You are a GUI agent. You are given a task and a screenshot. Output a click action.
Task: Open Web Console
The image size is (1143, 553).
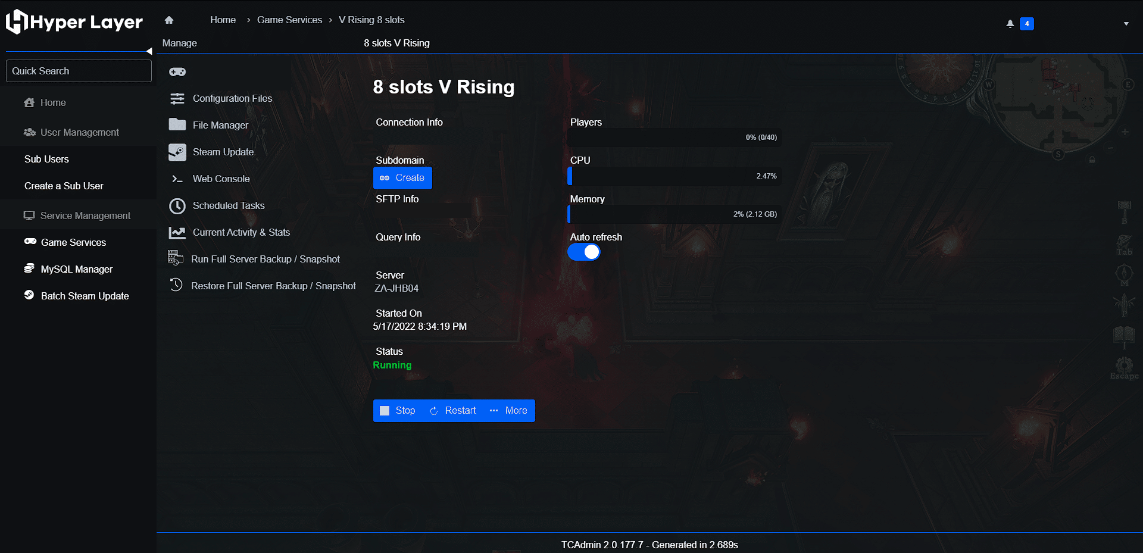coord(221,179)
